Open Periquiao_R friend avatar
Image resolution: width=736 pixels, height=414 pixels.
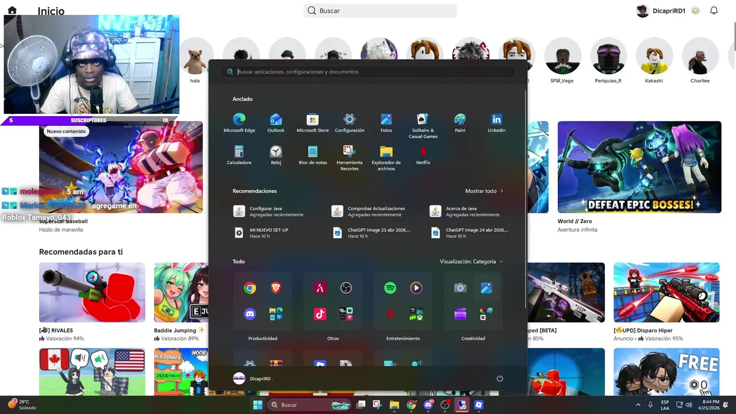(x=608, y=56)
